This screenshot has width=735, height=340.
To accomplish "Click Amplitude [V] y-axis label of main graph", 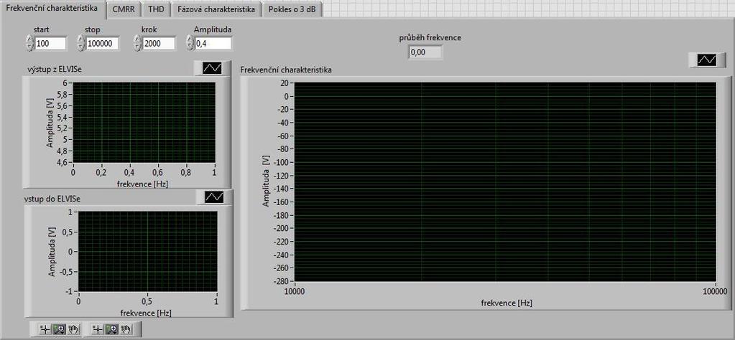I will (x=267, y=181).
